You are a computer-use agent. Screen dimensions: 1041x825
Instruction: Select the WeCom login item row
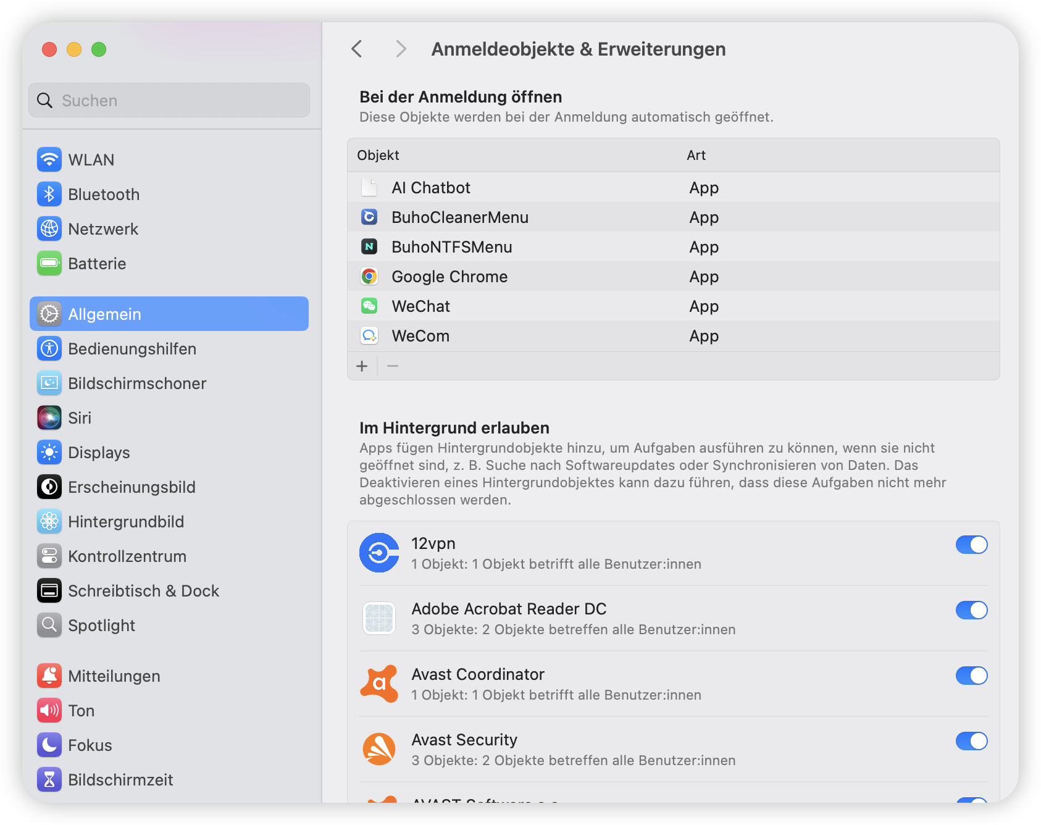(x=674, y=335)
